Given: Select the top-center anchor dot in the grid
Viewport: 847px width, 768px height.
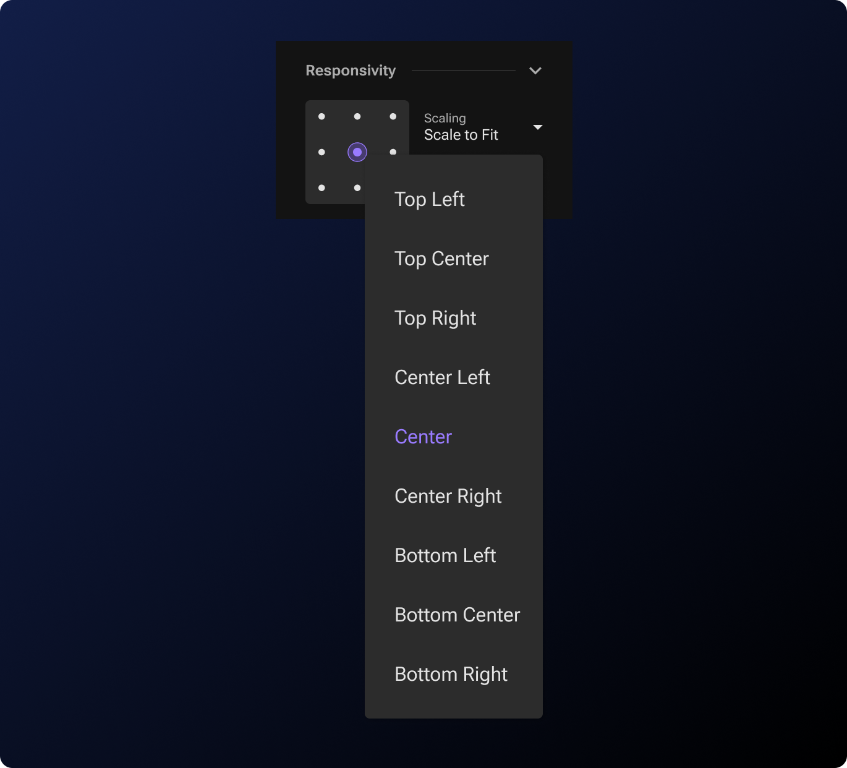Looking at the screenshot, I should coord(357,116).
